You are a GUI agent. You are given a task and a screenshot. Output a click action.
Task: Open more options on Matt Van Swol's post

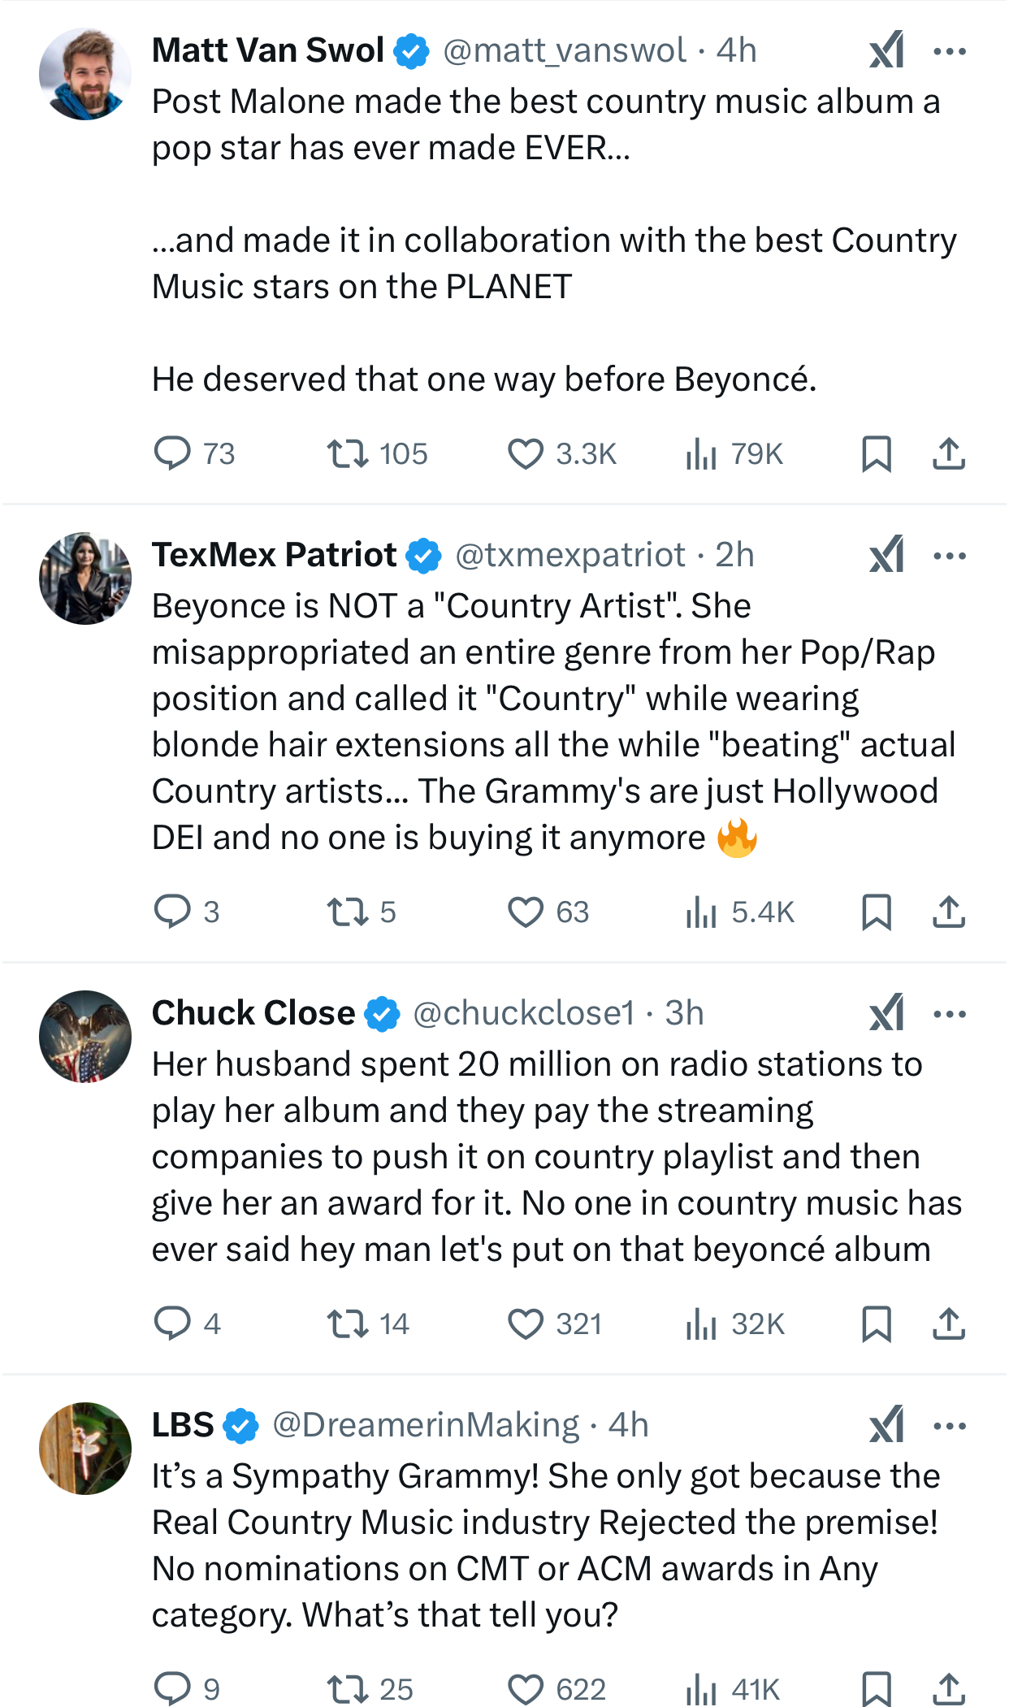click(x=950, y=51)
